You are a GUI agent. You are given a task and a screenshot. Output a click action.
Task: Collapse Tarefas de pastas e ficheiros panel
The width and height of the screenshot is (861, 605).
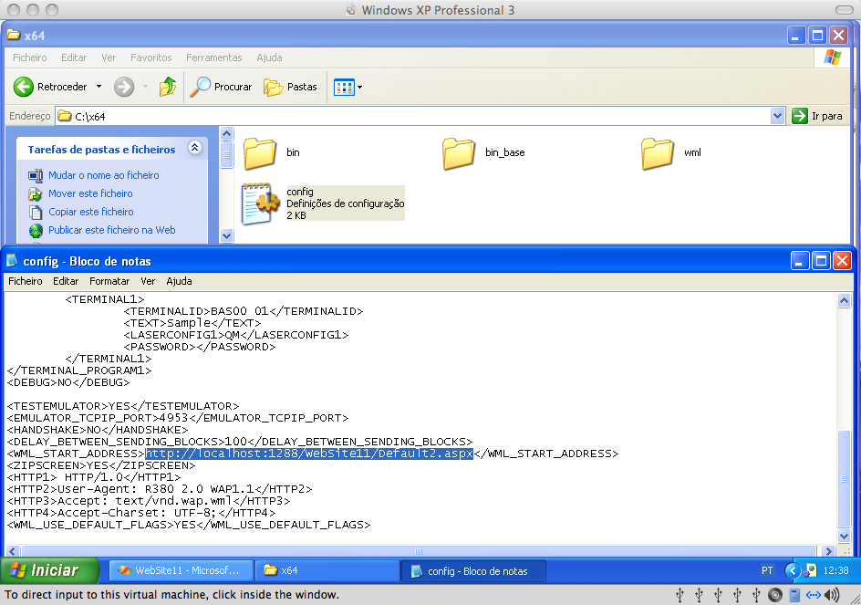coord(194,147)
